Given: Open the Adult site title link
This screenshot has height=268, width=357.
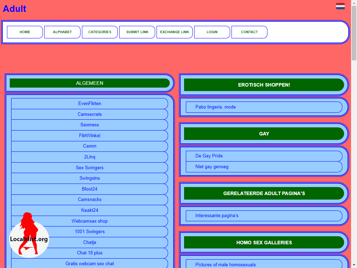Looking at the screenshot, I should [14, 9].
